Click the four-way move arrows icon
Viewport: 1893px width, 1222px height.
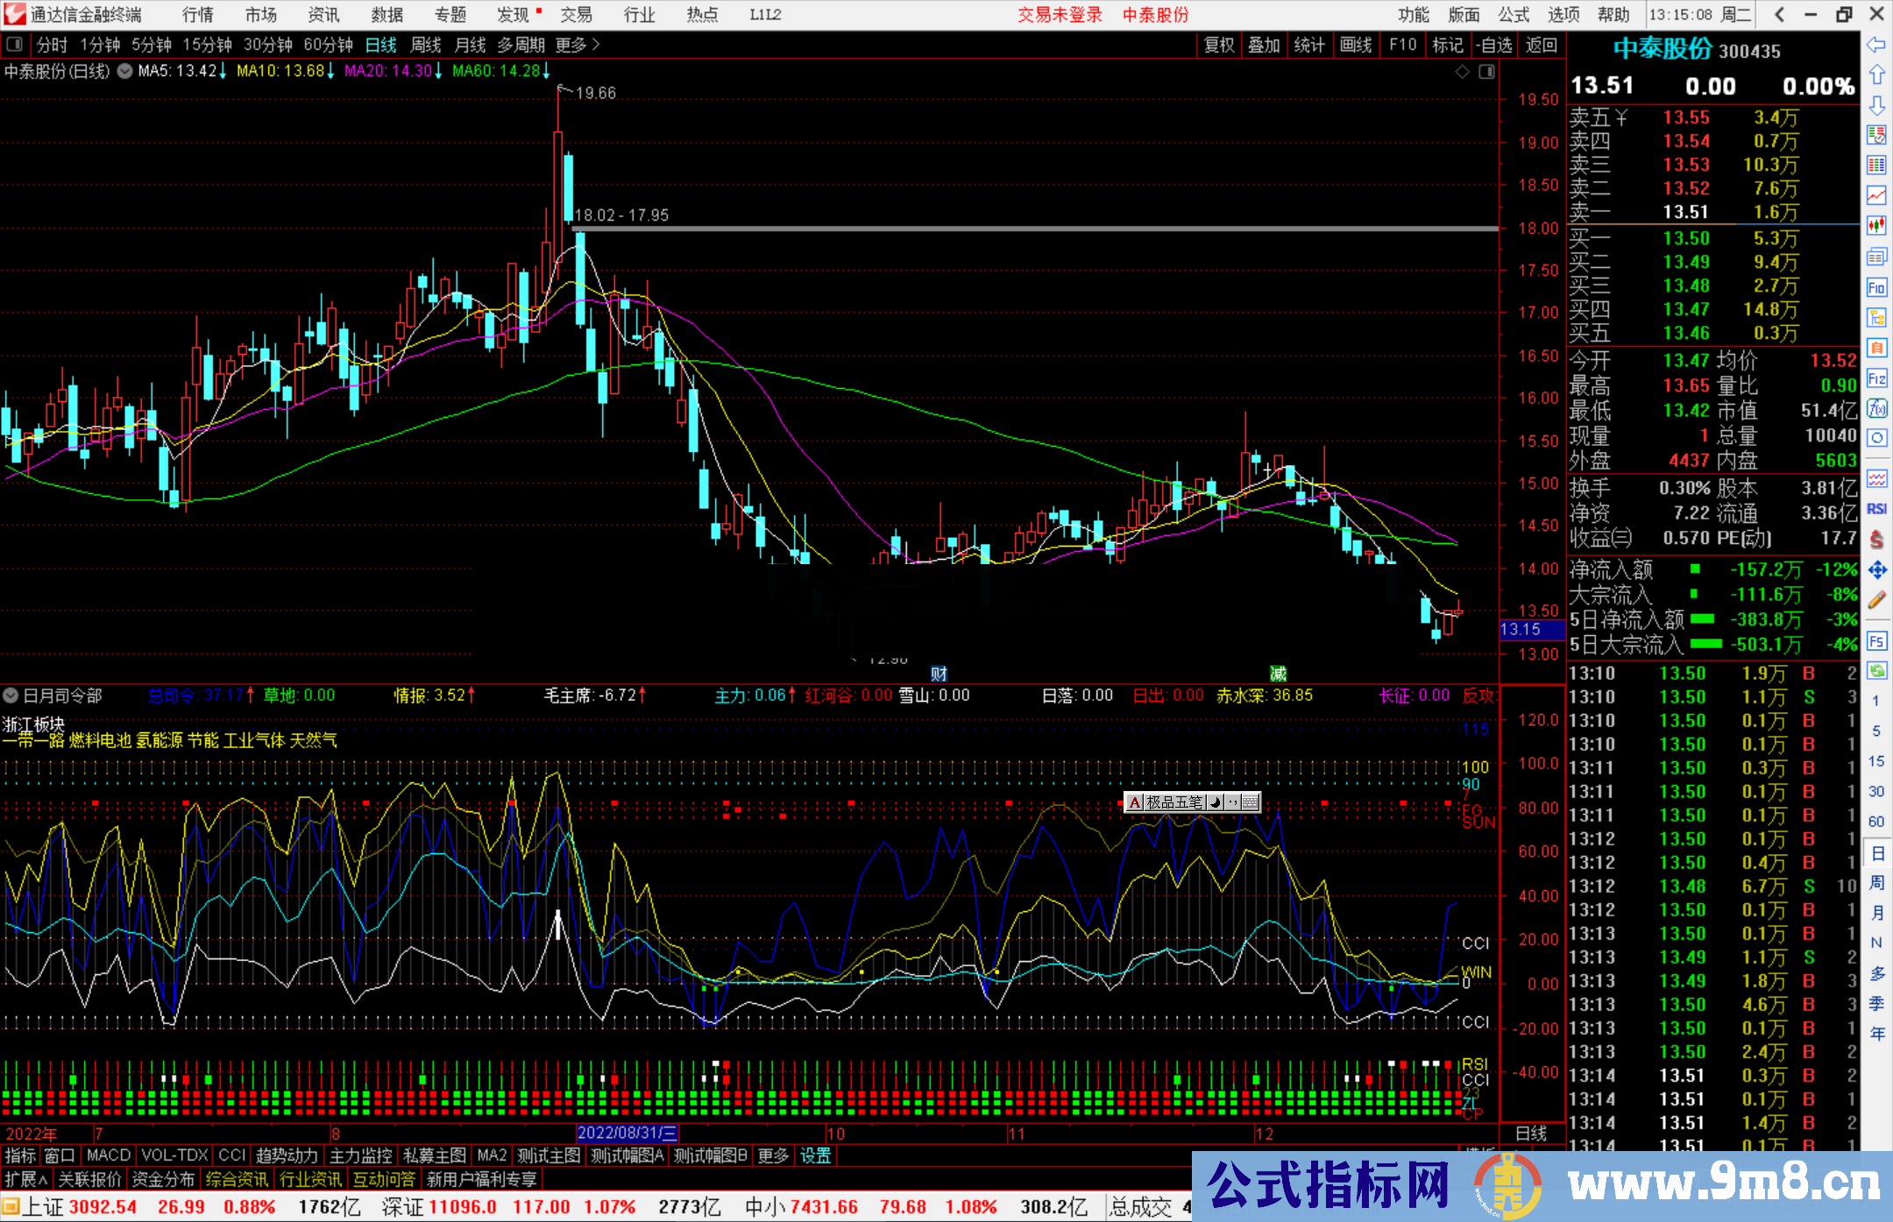tap(1876, 570)
